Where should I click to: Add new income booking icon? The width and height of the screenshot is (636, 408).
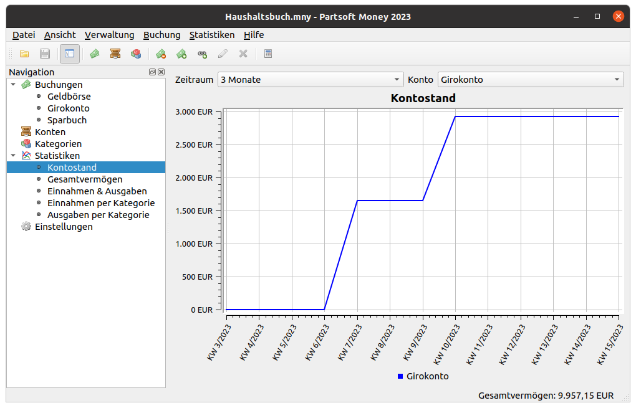(x=181, y=54)
